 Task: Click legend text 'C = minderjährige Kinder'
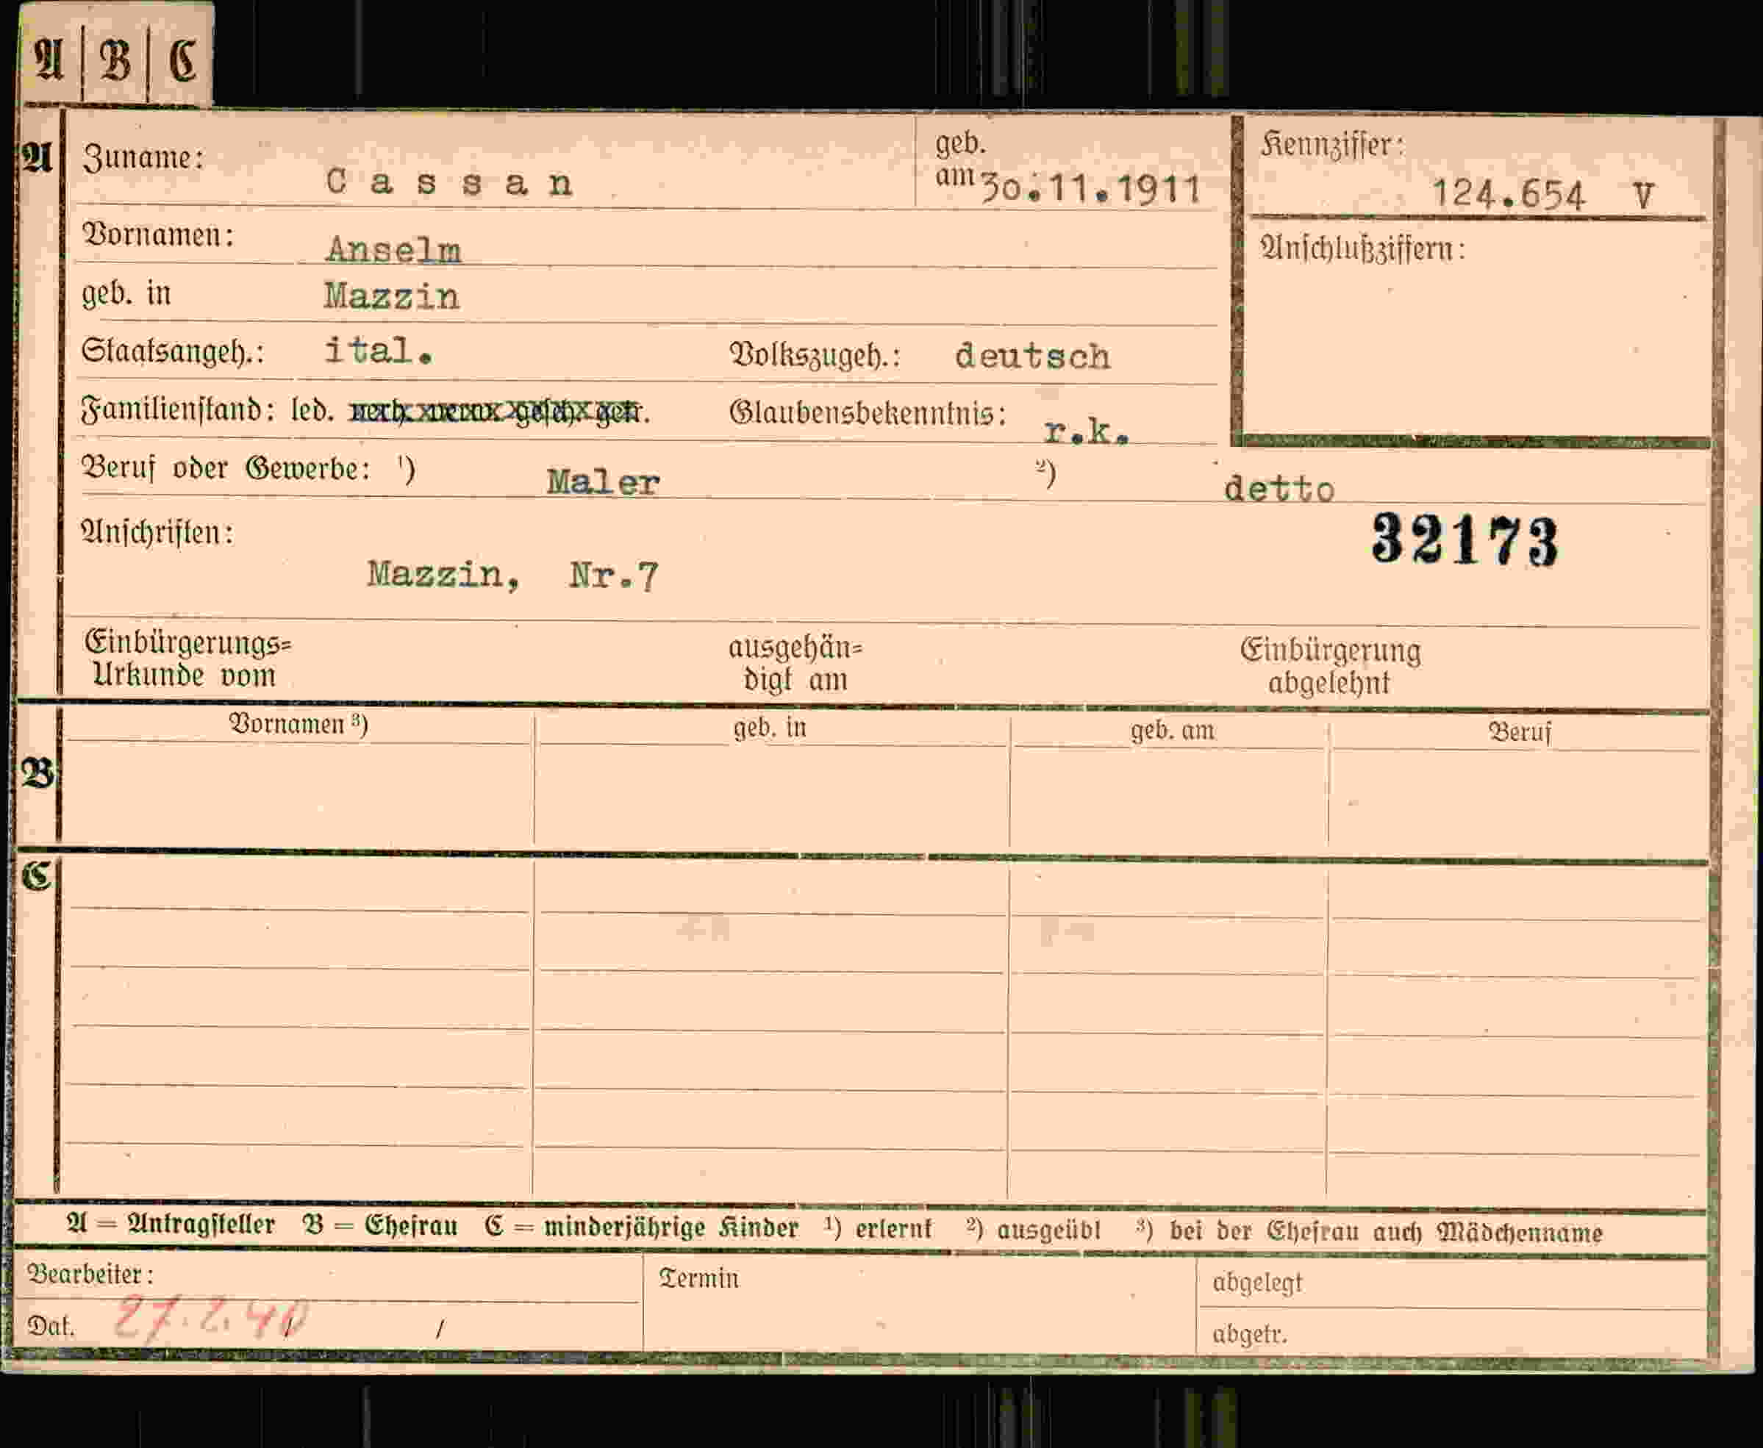pos(641,1227)
